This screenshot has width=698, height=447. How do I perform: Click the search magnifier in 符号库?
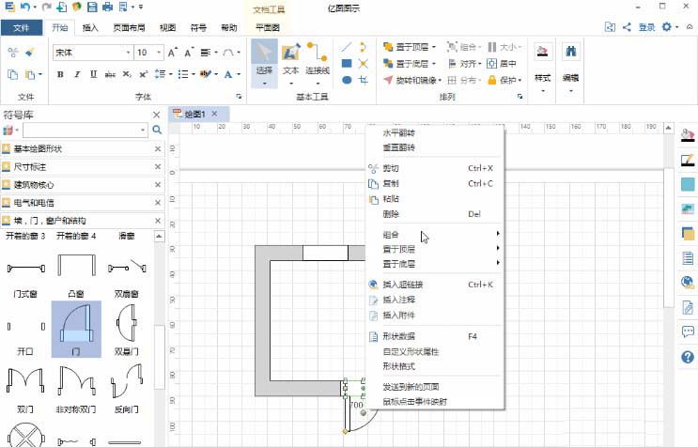(156, 130)
